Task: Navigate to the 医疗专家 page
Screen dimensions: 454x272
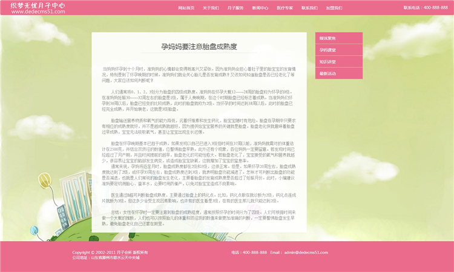Action: click(x=285, y=8)
